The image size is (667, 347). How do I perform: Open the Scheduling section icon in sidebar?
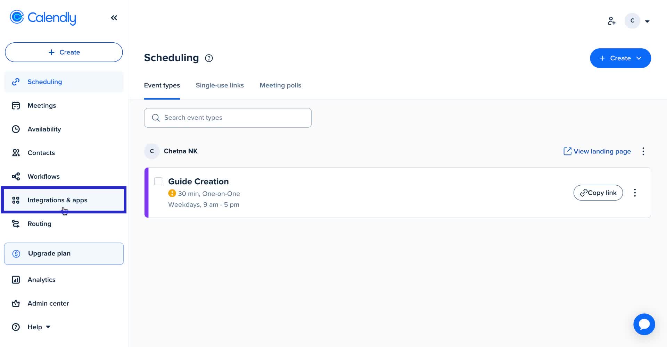16,82
